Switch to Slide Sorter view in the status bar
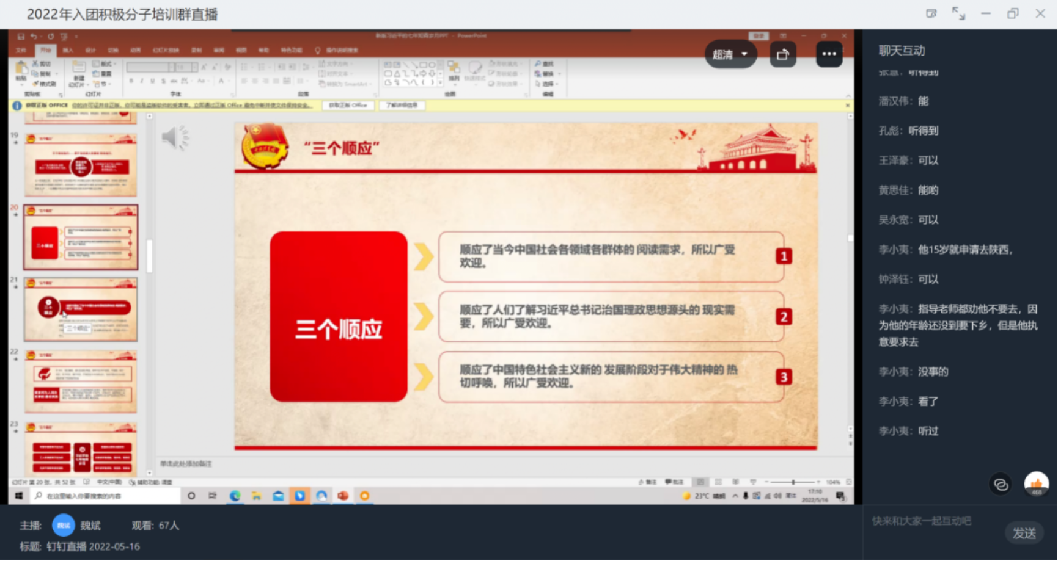The height and width of the screenshot is (561, 1058). point(718,482)
